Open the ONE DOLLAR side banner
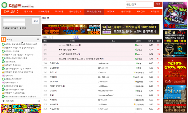The image size is (188, 113). (x=175, y=99)
